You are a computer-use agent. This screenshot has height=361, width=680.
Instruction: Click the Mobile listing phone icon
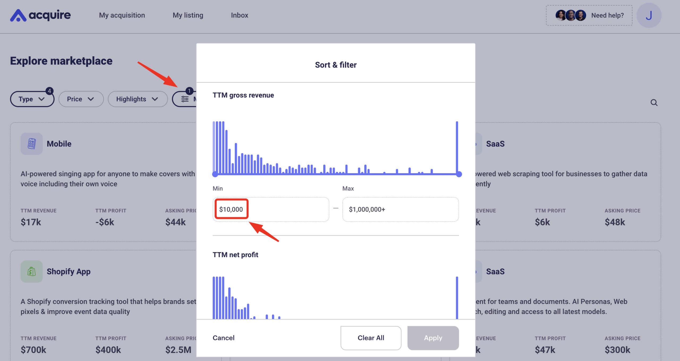click(x=32, y=144)
